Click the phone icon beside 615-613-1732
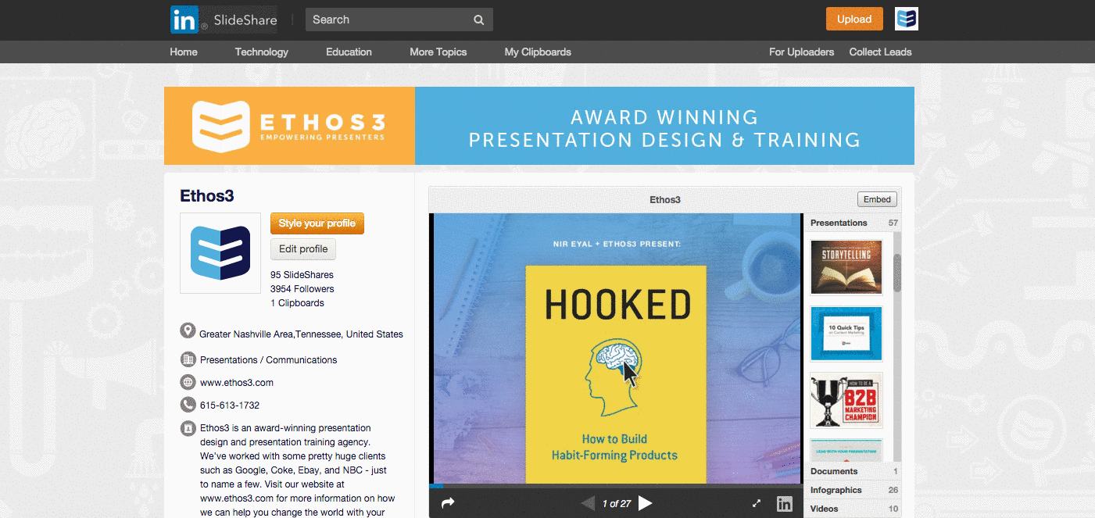 188,405
